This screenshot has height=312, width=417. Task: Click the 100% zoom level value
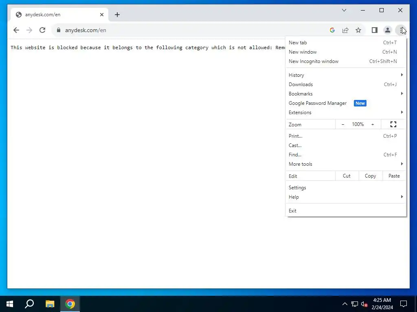358,124
